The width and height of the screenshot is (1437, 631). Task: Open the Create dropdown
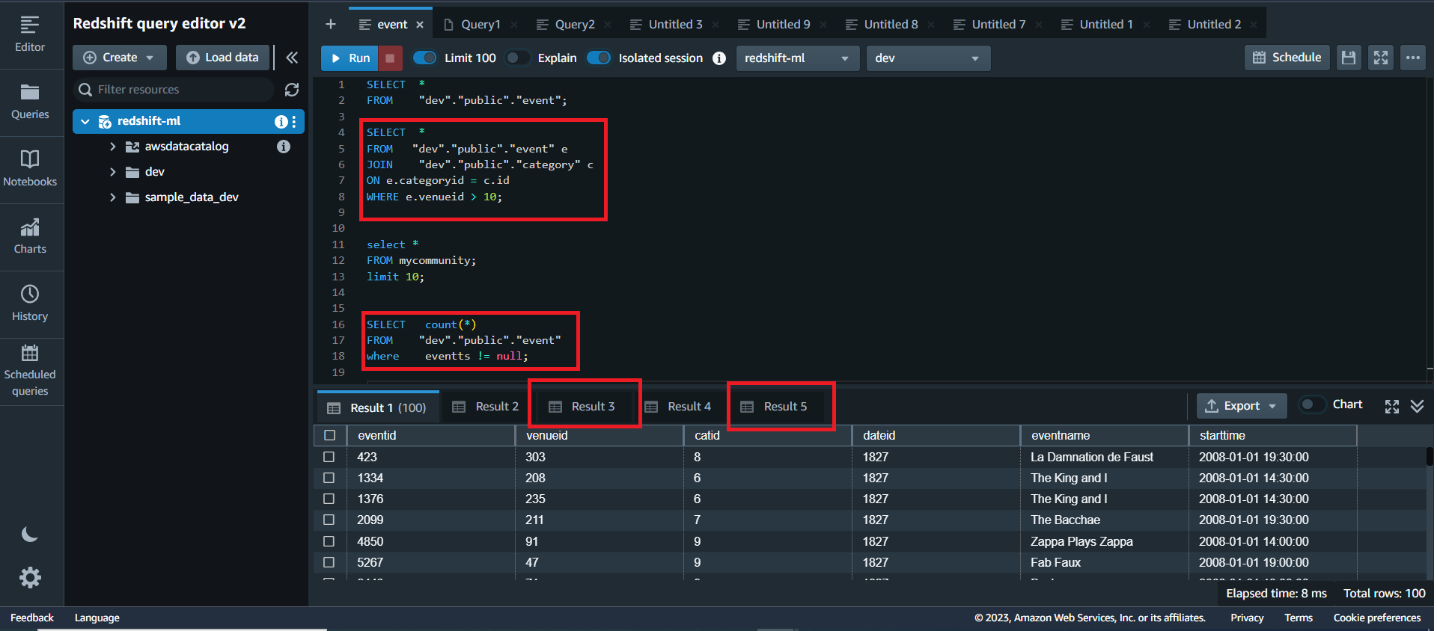pos(120,58)
